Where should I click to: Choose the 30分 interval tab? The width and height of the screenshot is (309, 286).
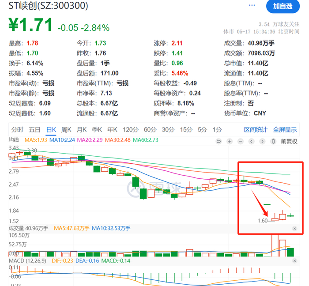click(168, 130)
